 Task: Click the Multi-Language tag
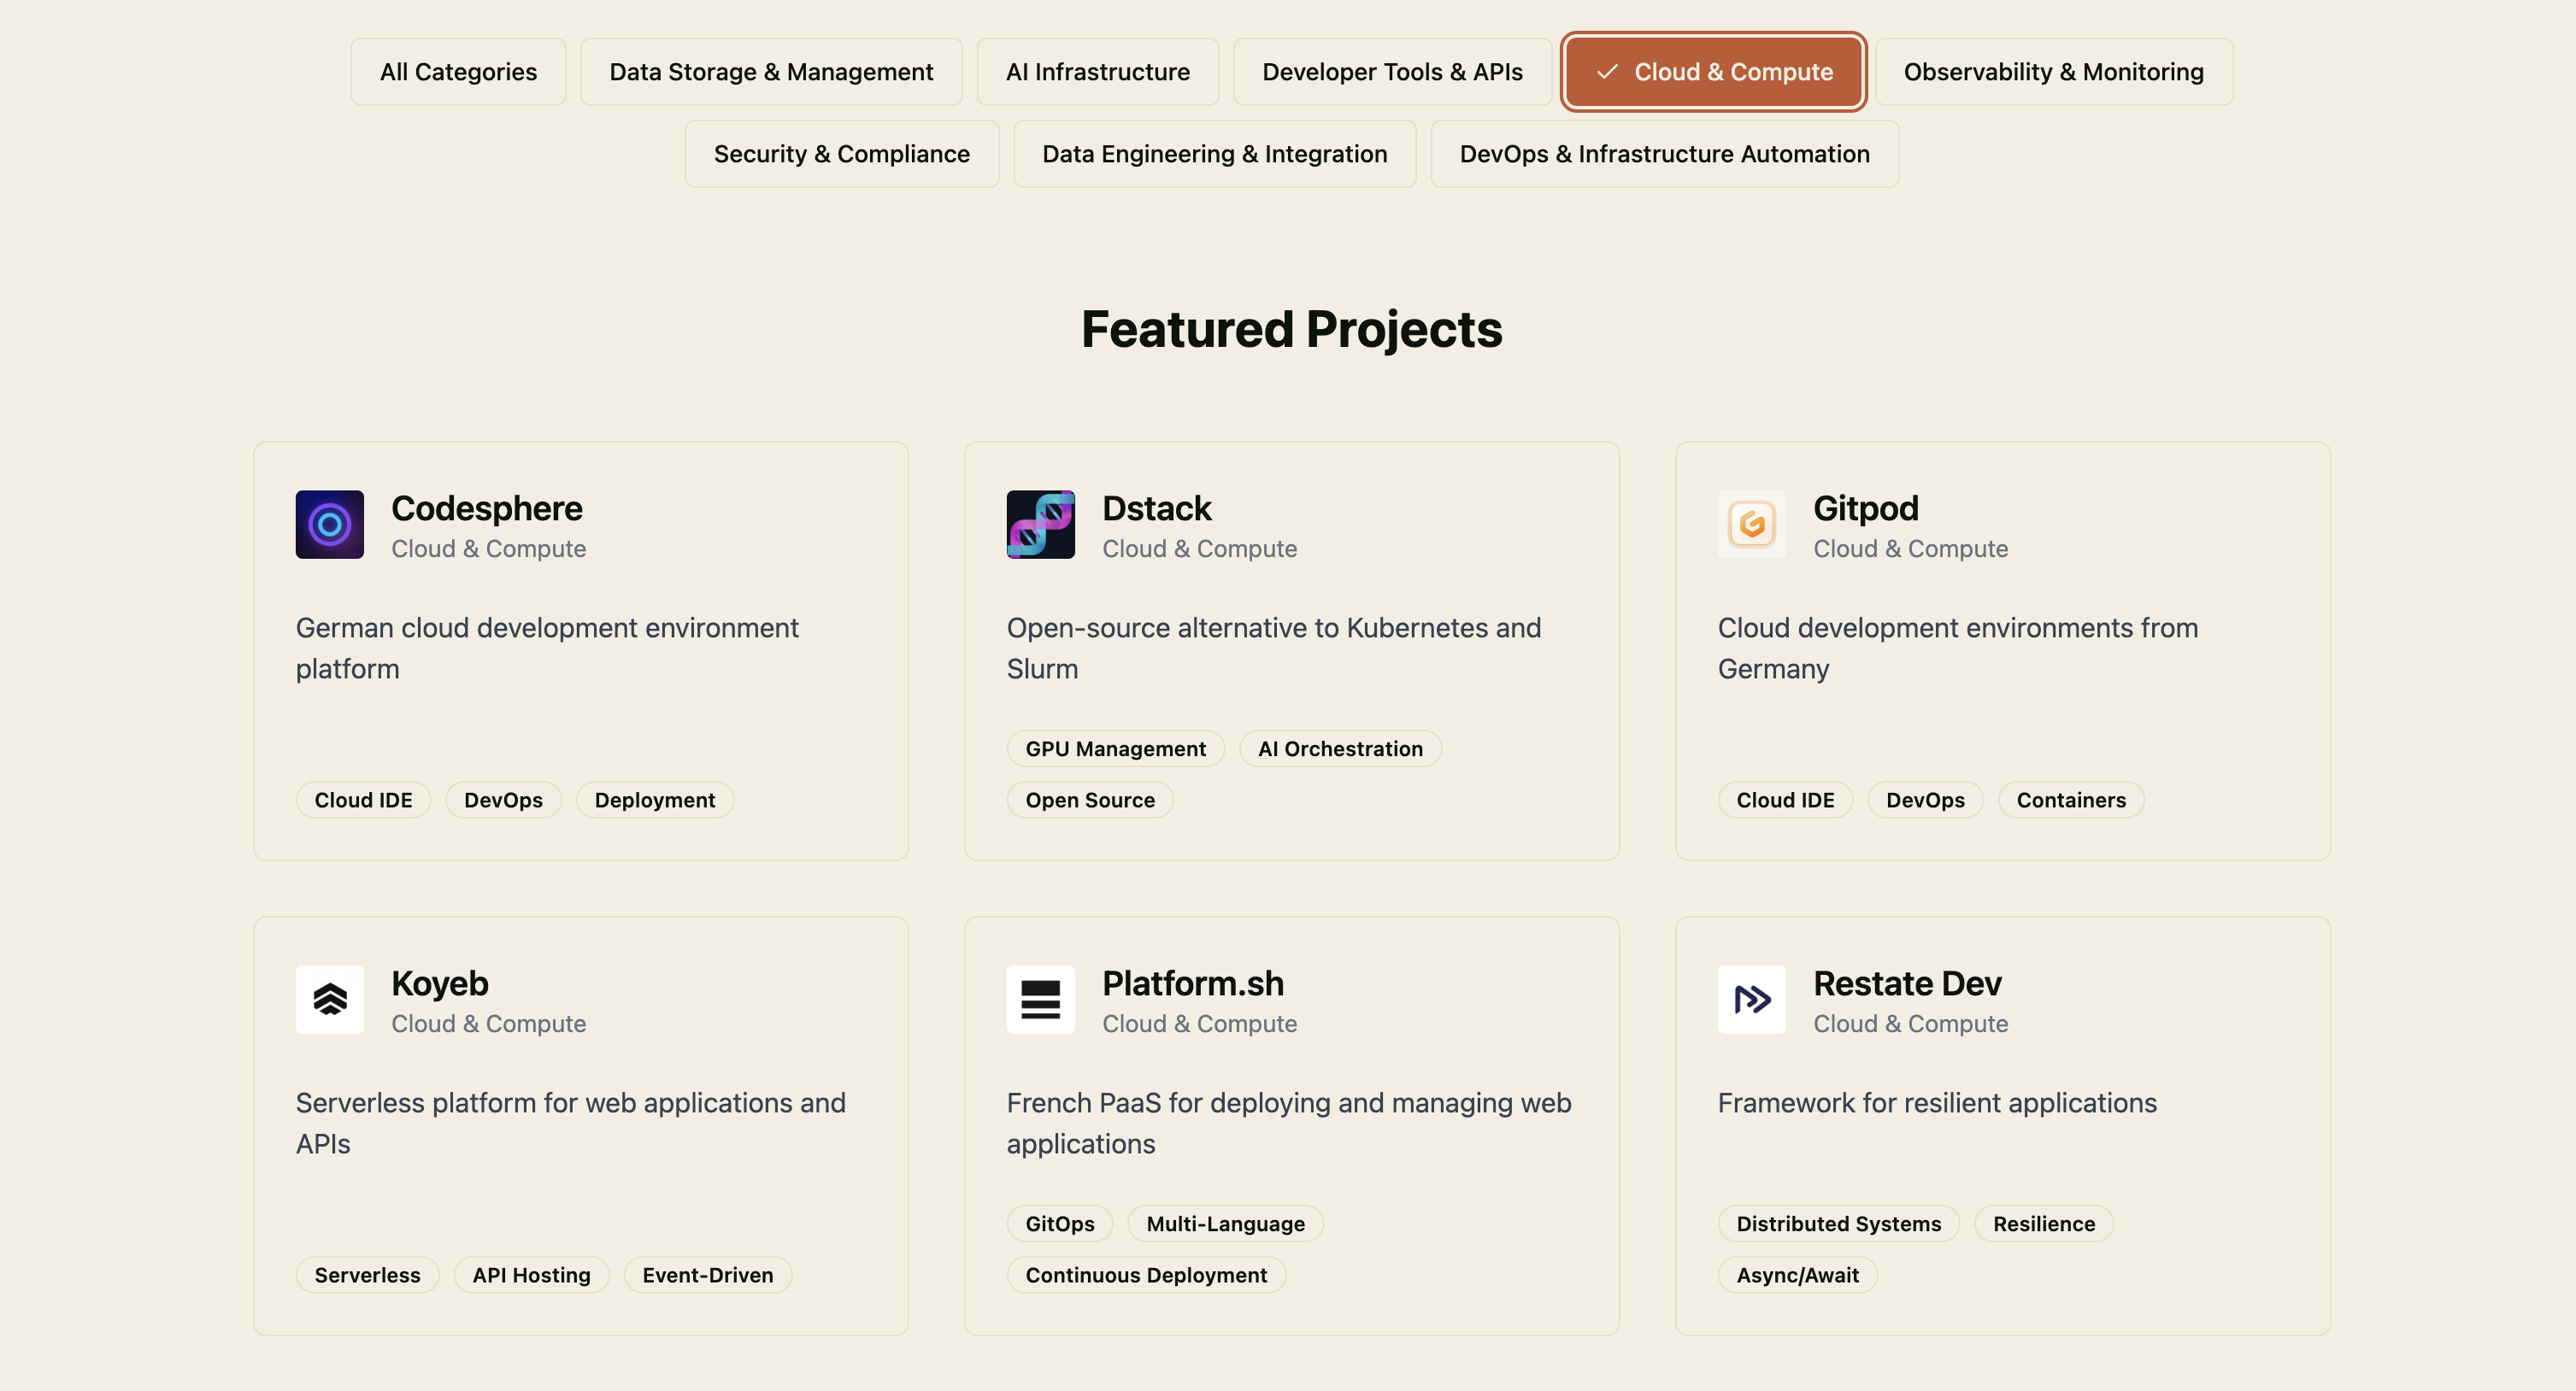point(1225,1224)
